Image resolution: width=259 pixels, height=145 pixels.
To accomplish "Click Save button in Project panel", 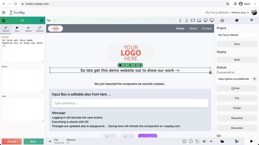I will pyautogui.click(x=237, y=44).
